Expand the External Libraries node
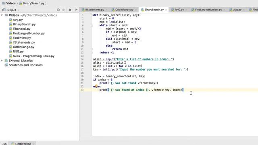The height and width of the screenshot is (145, 258). 2,60
